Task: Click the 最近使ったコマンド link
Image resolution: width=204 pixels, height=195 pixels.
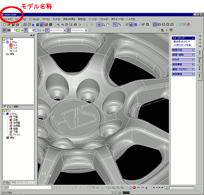Action: pyautogui.click(x=182, y=42)
